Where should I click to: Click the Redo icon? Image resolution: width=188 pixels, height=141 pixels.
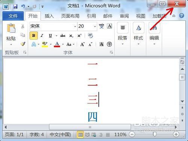[x=35, y=6]
